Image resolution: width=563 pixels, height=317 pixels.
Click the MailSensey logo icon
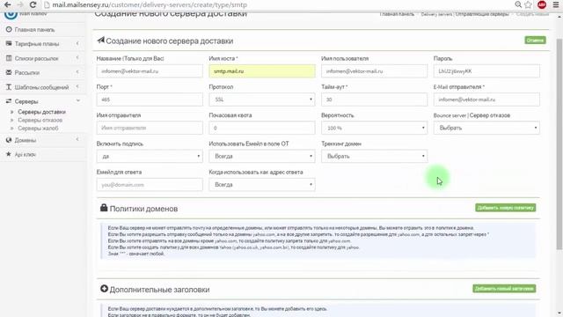coord(11,14)
